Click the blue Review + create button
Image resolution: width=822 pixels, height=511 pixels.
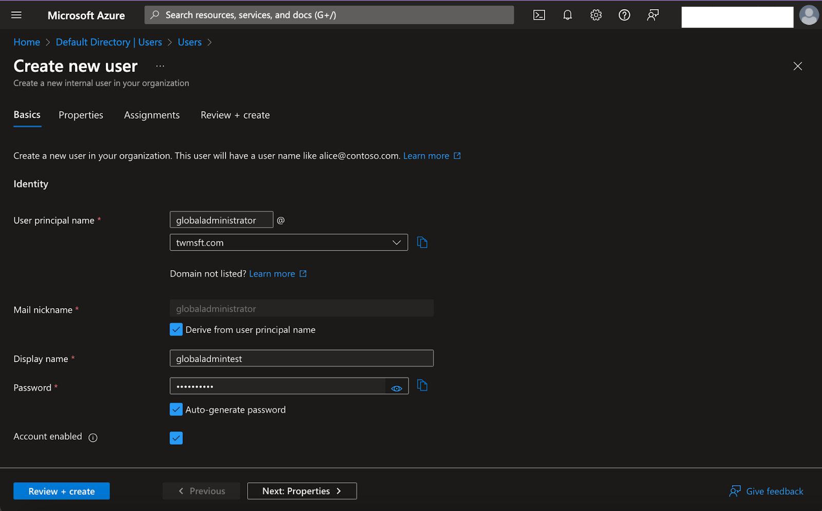[62, 491]
